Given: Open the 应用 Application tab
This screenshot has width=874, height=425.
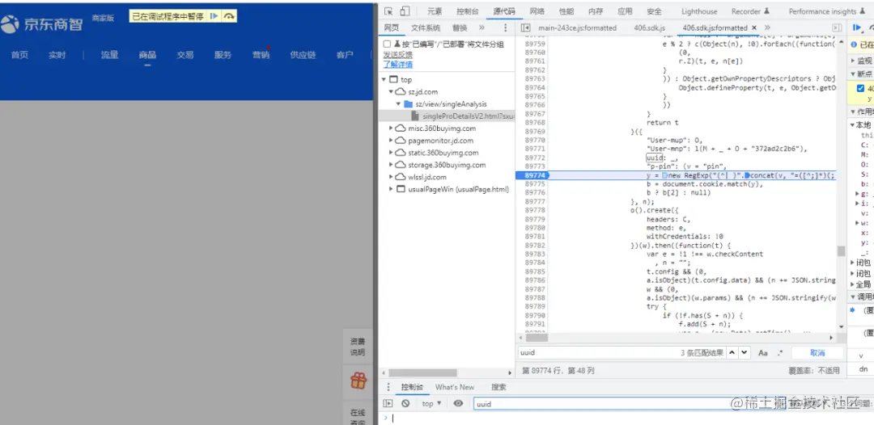Looking at the screenshot, I should pos(625,11).
